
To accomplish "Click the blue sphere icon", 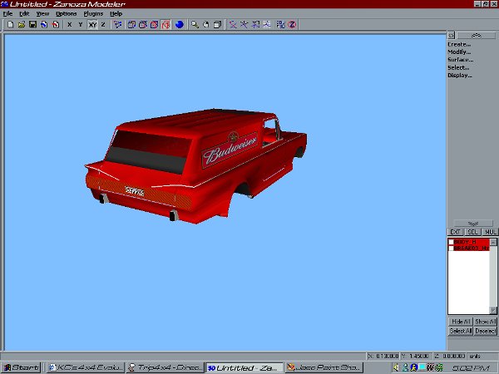I will click(180, 24).
